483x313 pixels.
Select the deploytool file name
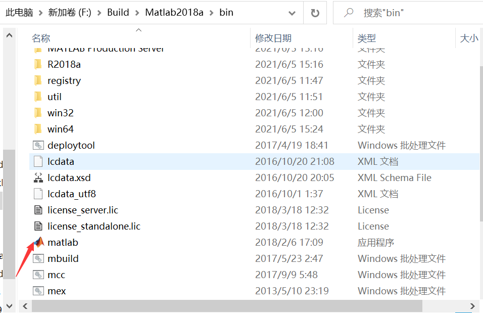tap(71, 146)
